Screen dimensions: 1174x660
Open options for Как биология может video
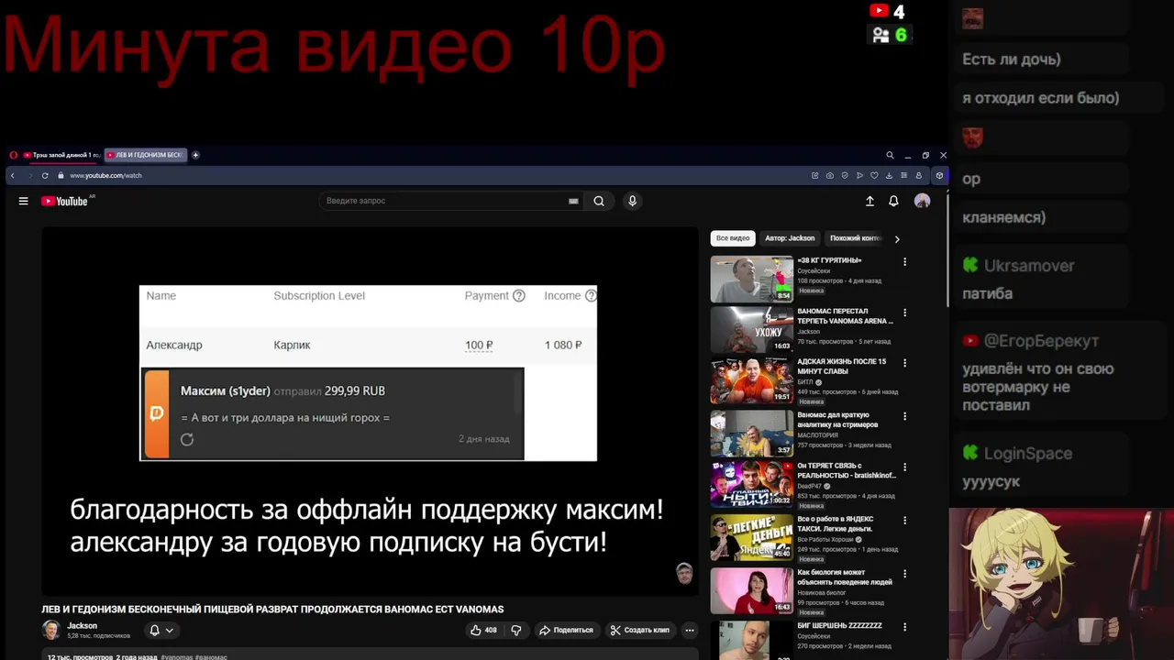coord(904,575)
